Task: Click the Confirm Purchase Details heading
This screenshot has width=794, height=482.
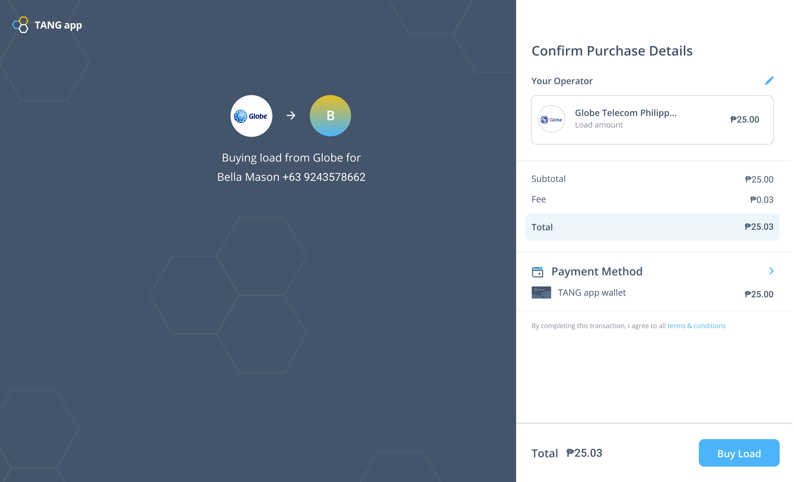Action: tap(612, 51)
